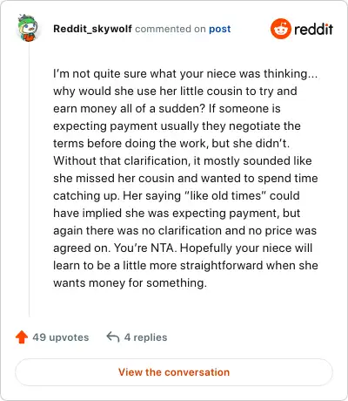
Task: Click the comment's first line about niece thinking
Action: coord(185,74)
